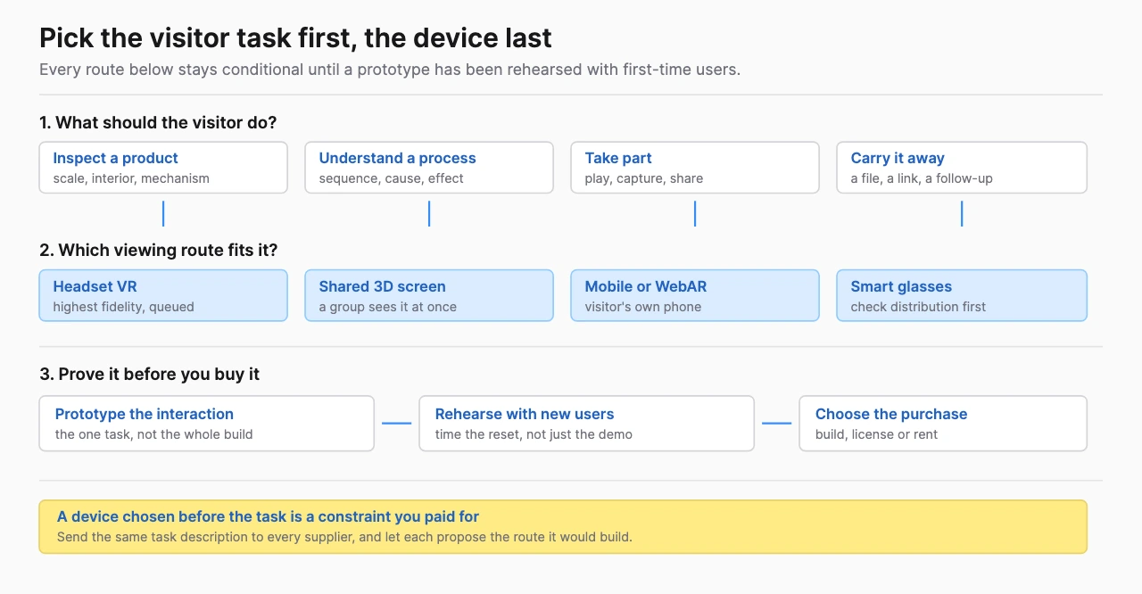
Task: Pick the 'Mobile or WebAR' route
Action: click(695, 295)
